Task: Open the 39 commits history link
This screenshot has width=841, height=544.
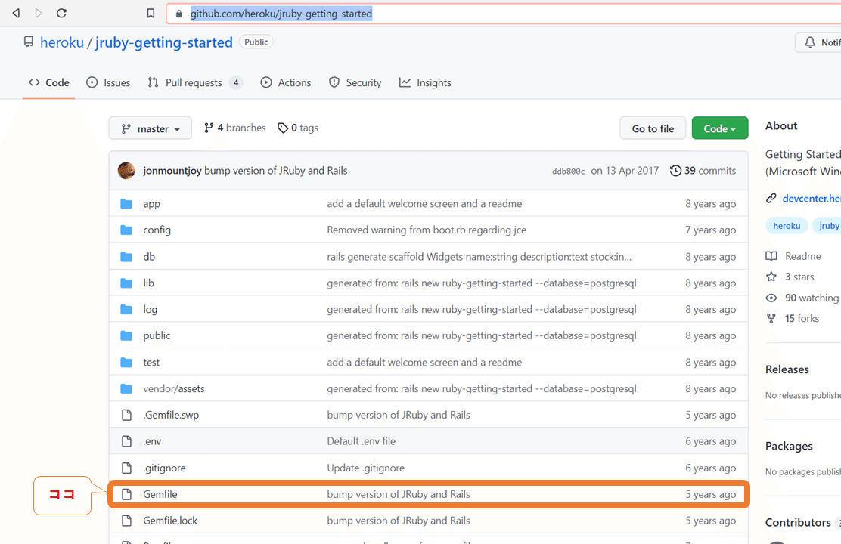Action: 703,171
